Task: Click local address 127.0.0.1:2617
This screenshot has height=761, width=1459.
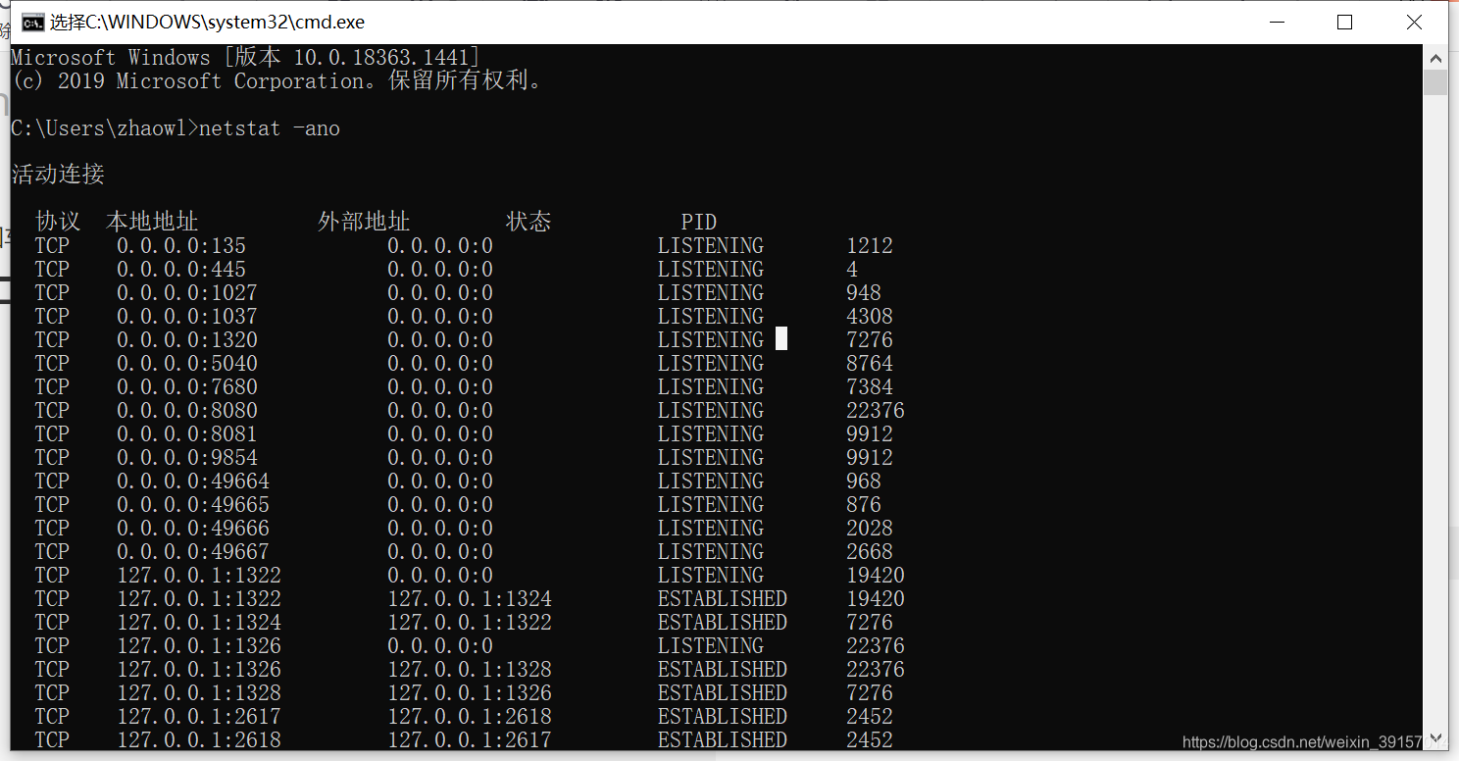Action: [199, 716]
